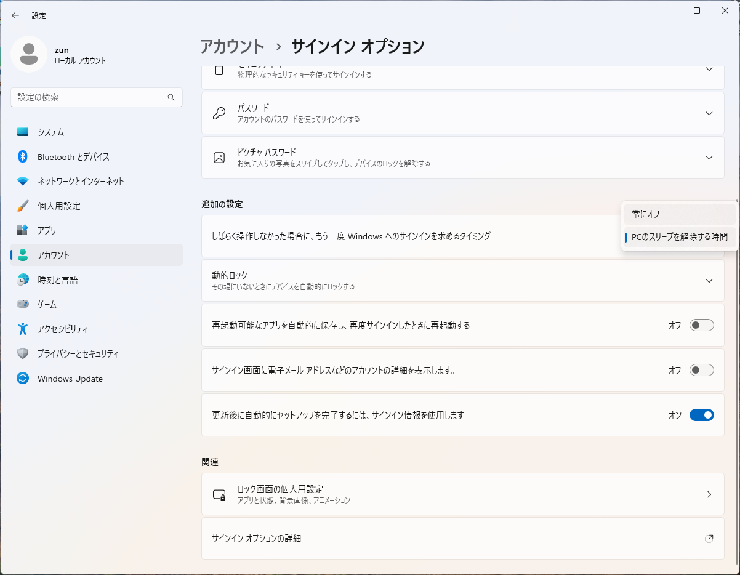The height and width of the screenshot is (575, 740).
Task: Expand the 動的ロック section
Action: point(709,281)
